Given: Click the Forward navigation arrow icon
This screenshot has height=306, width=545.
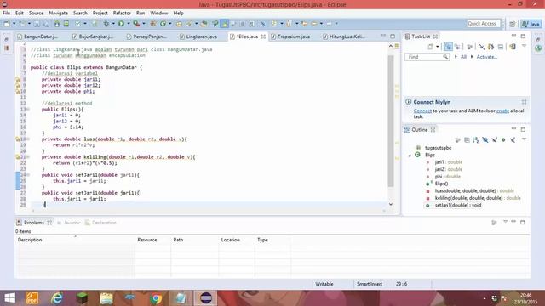Looking at the screenshot, I should (329, 24).
